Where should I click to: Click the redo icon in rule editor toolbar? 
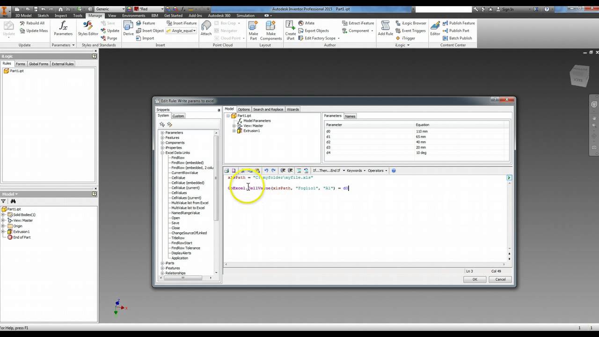point(273,170)
